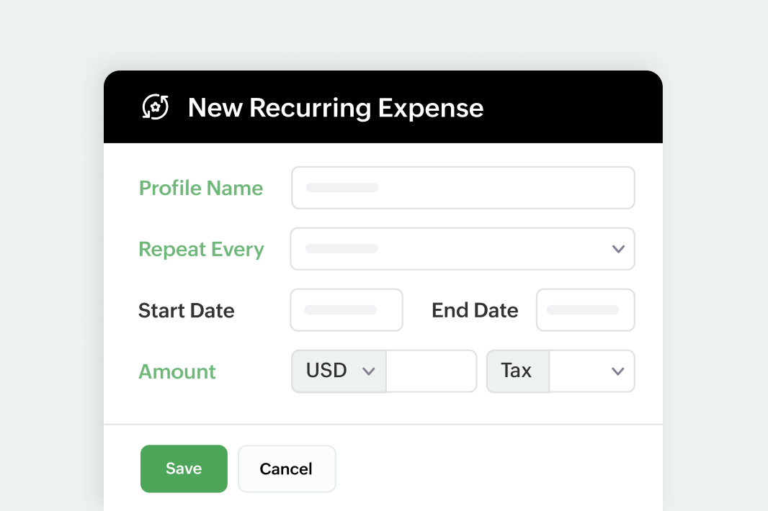Expand the Tax dropdown chevron
768x511 pixels.
[x=617, y=371]
